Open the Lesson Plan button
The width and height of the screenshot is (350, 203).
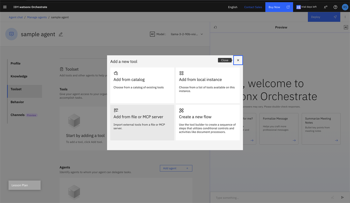coord(24,185)
